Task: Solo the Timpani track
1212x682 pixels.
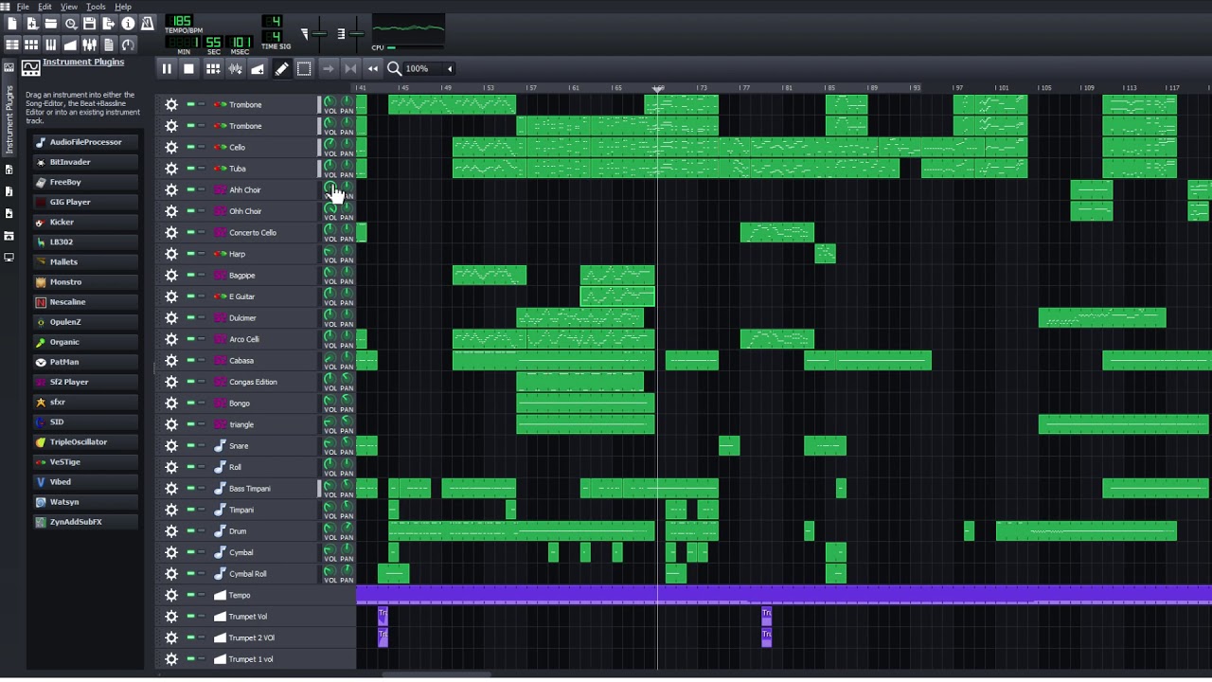Action: (x=201, y=510)
